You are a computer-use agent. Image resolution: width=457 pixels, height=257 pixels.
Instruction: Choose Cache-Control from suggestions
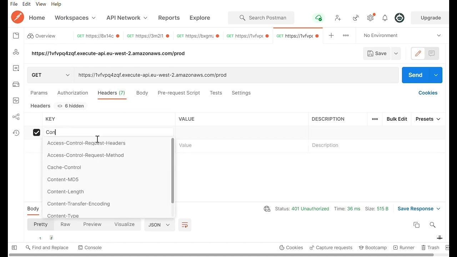107,167
